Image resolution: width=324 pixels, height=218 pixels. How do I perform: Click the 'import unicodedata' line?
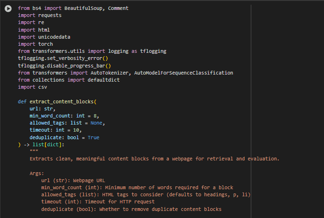coord(44,37)
